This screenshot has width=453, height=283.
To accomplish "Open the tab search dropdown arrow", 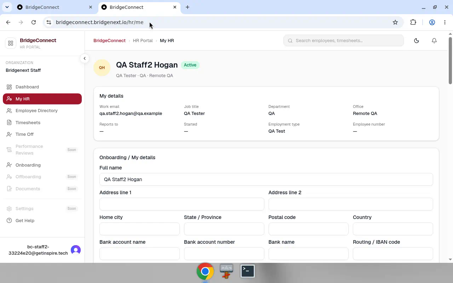I will click(x=7, y=7).
